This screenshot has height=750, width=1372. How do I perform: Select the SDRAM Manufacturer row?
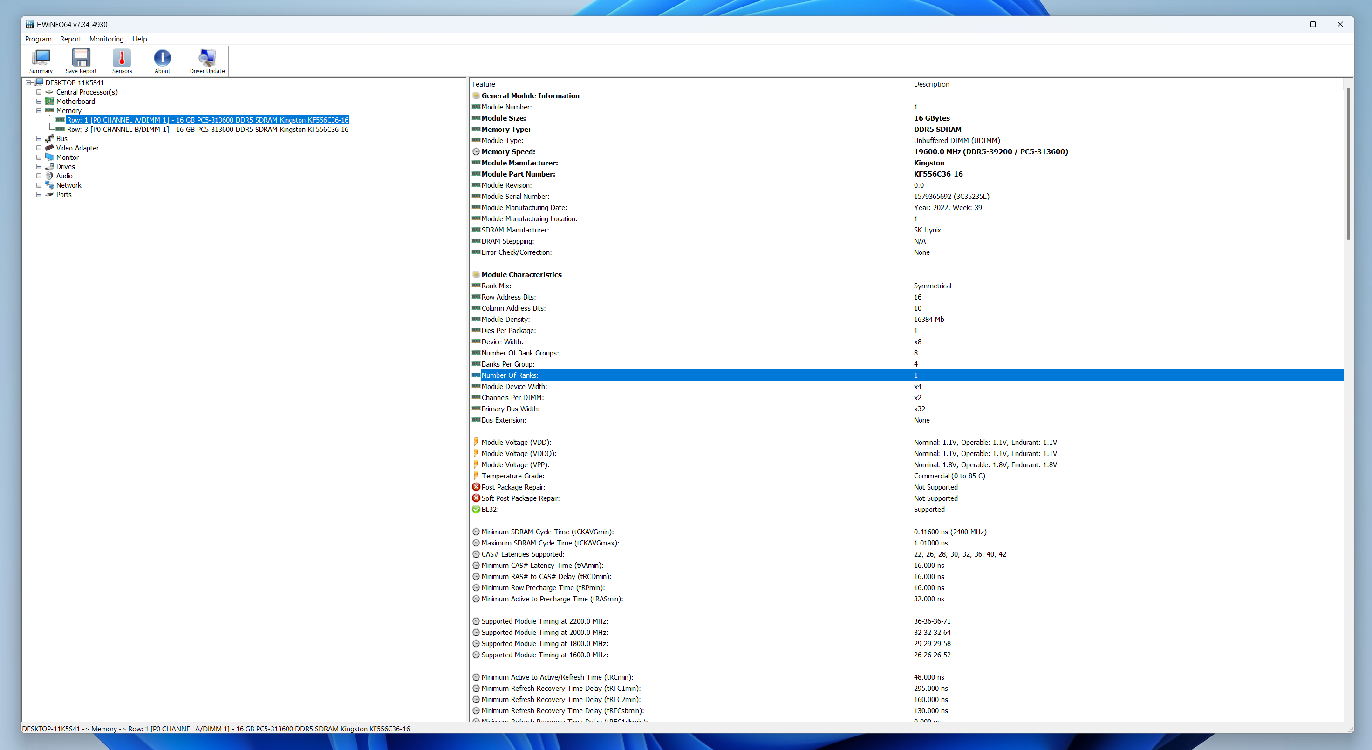tap(907, 230)
